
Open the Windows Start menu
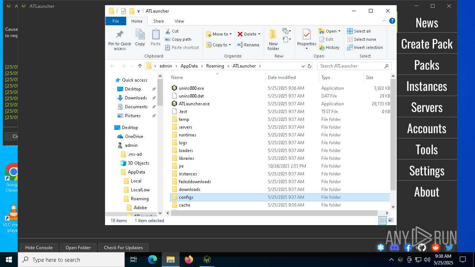pyautogui.click(x=9, y=260)
